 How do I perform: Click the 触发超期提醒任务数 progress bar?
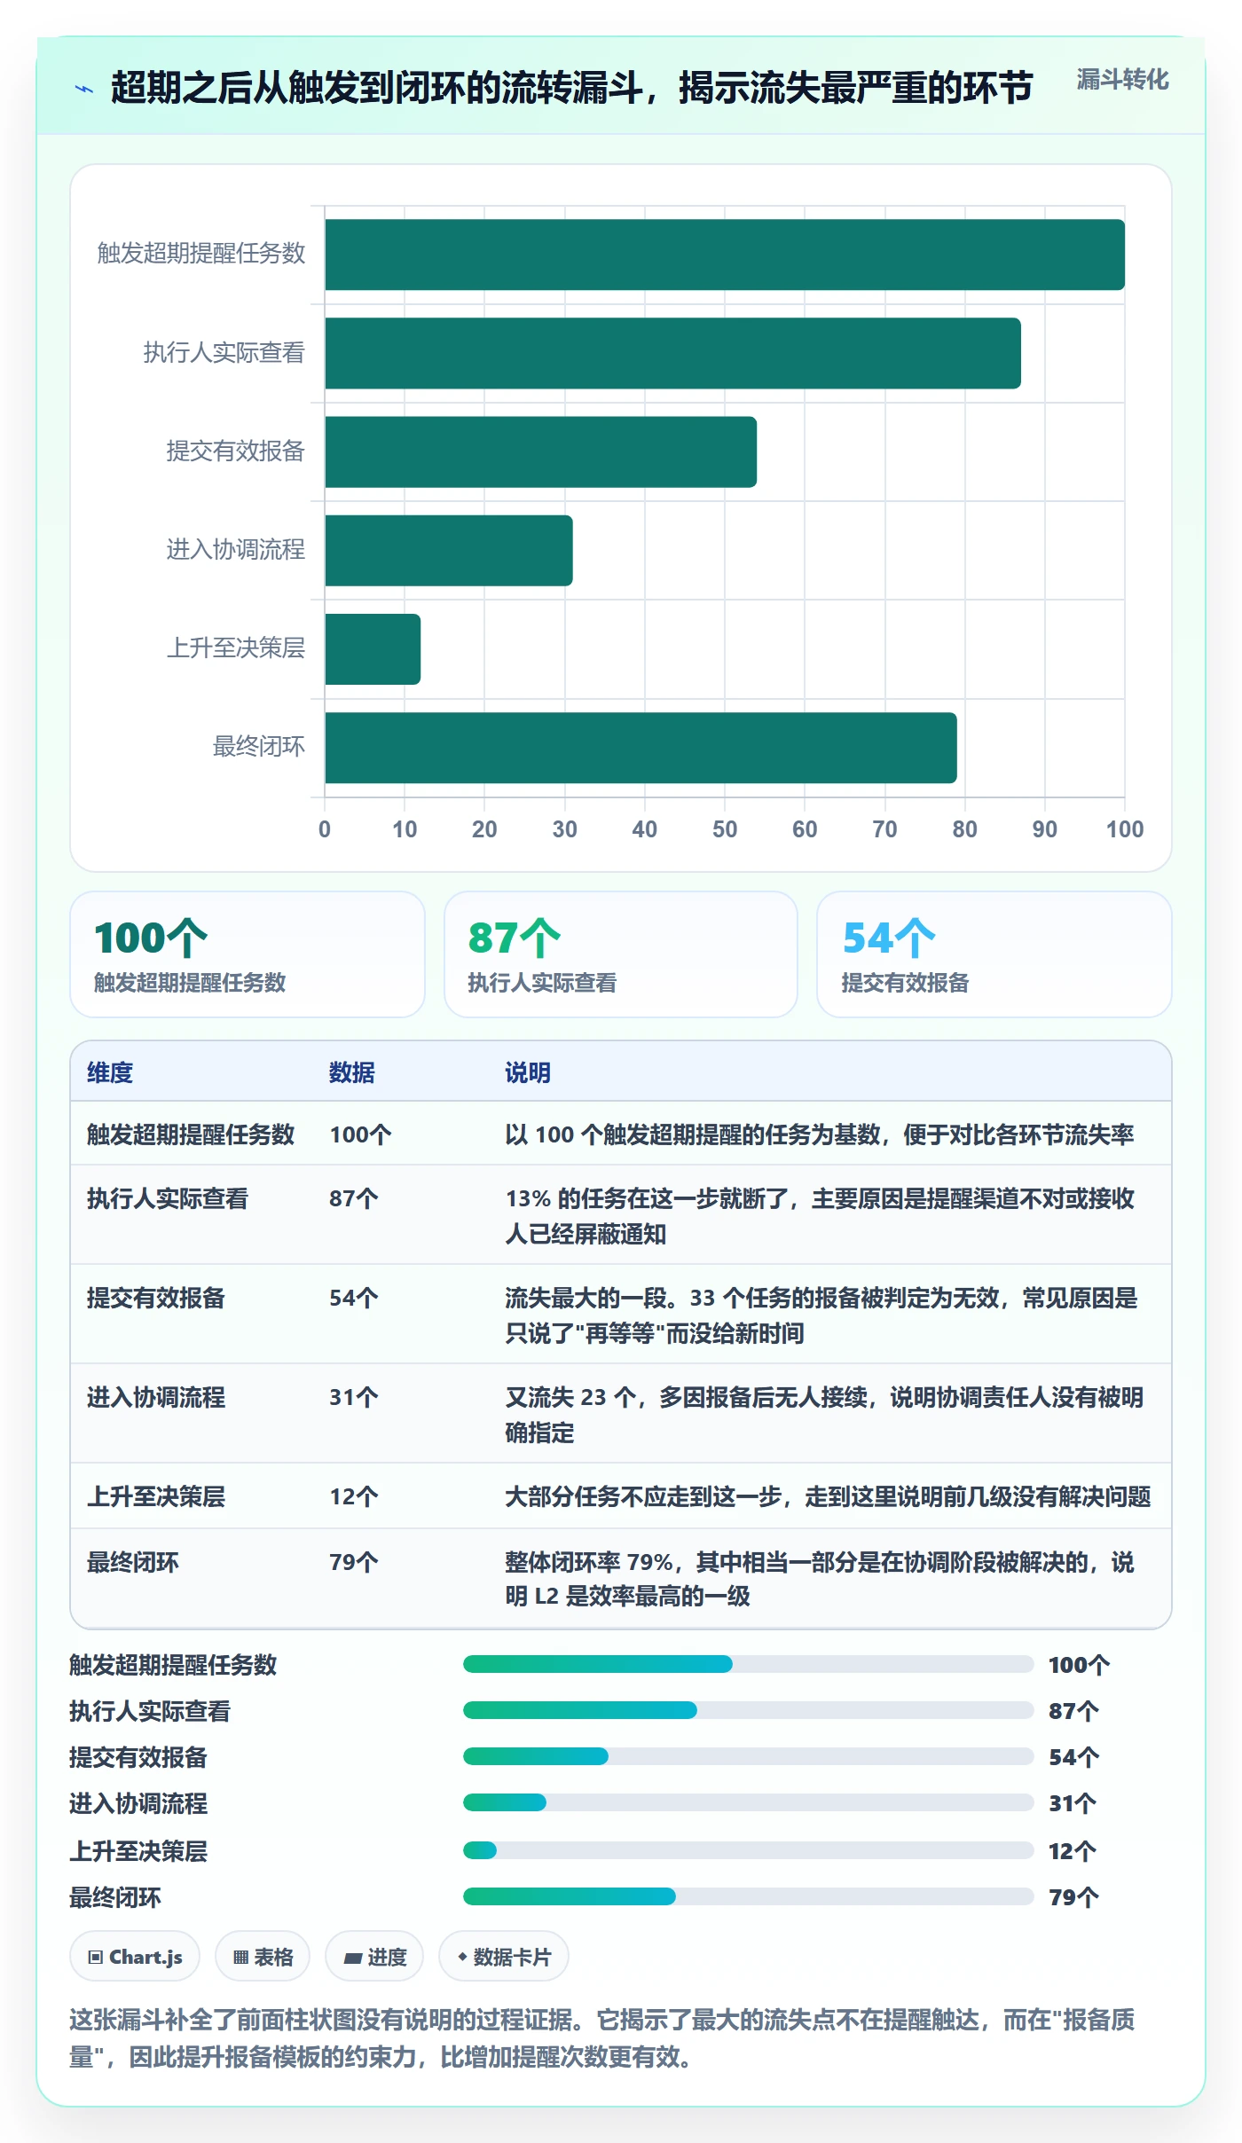749,1664
